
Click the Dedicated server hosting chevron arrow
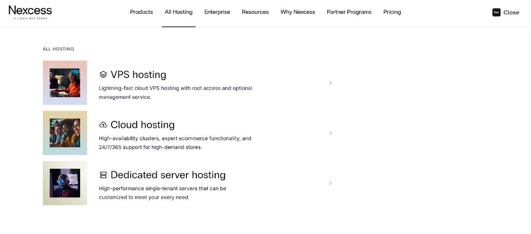pyautogui.click(x=331, y=183)
